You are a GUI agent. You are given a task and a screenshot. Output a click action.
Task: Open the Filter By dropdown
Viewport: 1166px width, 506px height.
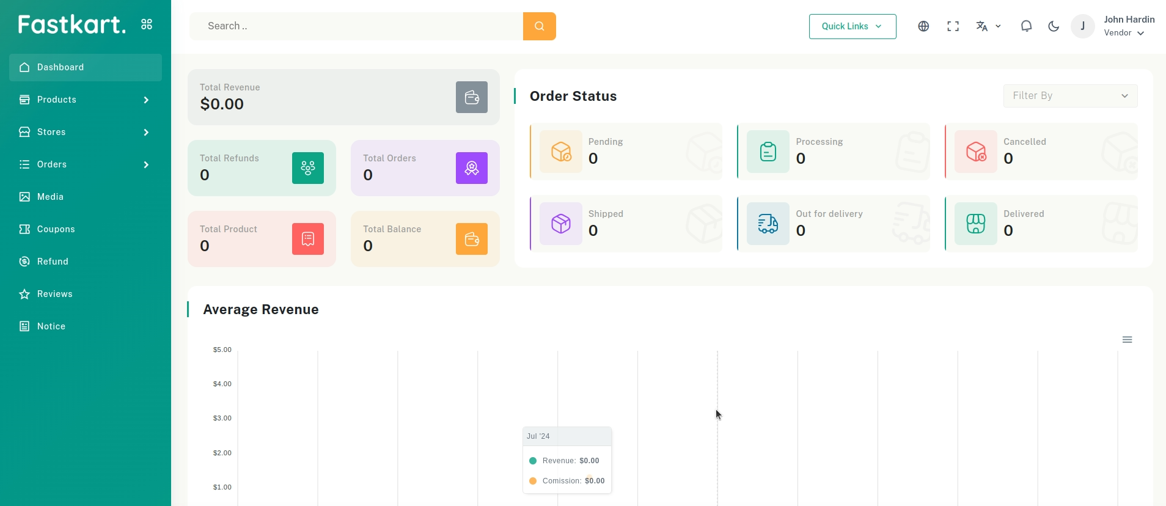(x=1070, y=96)
